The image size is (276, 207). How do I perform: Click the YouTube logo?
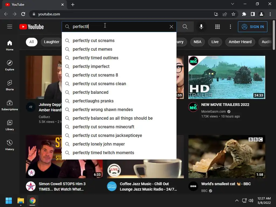click(32, 27)
